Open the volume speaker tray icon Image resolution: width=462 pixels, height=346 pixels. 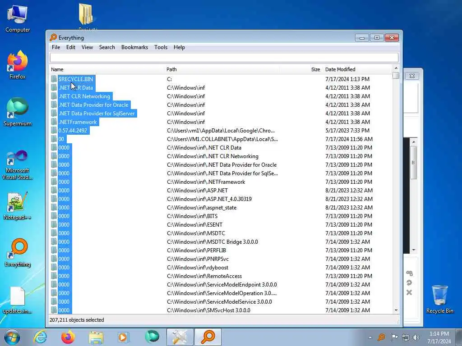tap(416, 337)
